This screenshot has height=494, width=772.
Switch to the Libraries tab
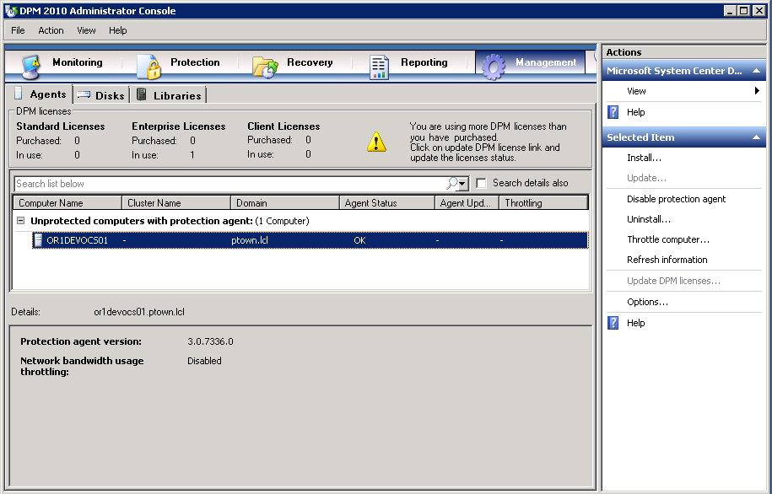click(x=169, y=95)
